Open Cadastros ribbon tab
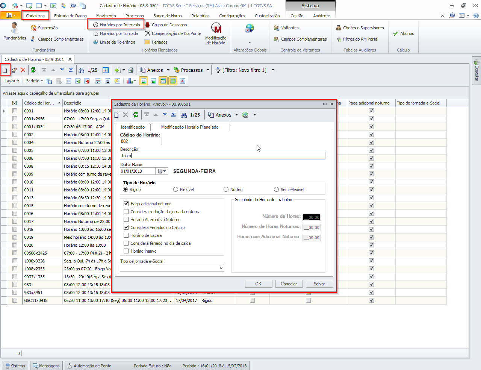Image resolution: width=481 pixels, height=370 pixels. coord(35,16)
